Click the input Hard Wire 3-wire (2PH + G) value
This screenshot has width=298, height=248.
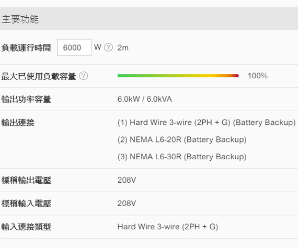[x=168, y=227]
